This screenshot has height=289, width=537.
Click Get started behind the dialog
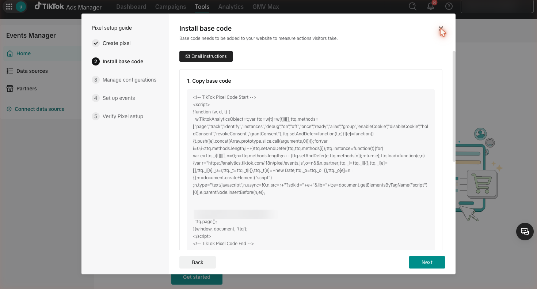pyautogui.click(x=197, y=277)
